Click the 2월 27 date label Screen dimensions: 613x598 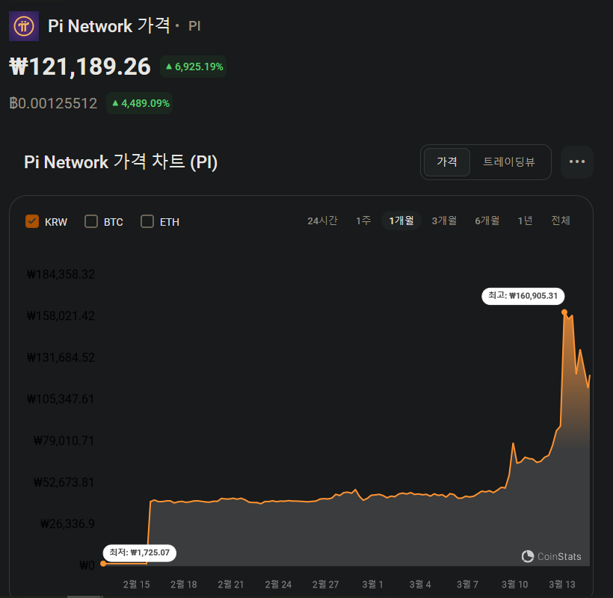click(x=325, y=585)
